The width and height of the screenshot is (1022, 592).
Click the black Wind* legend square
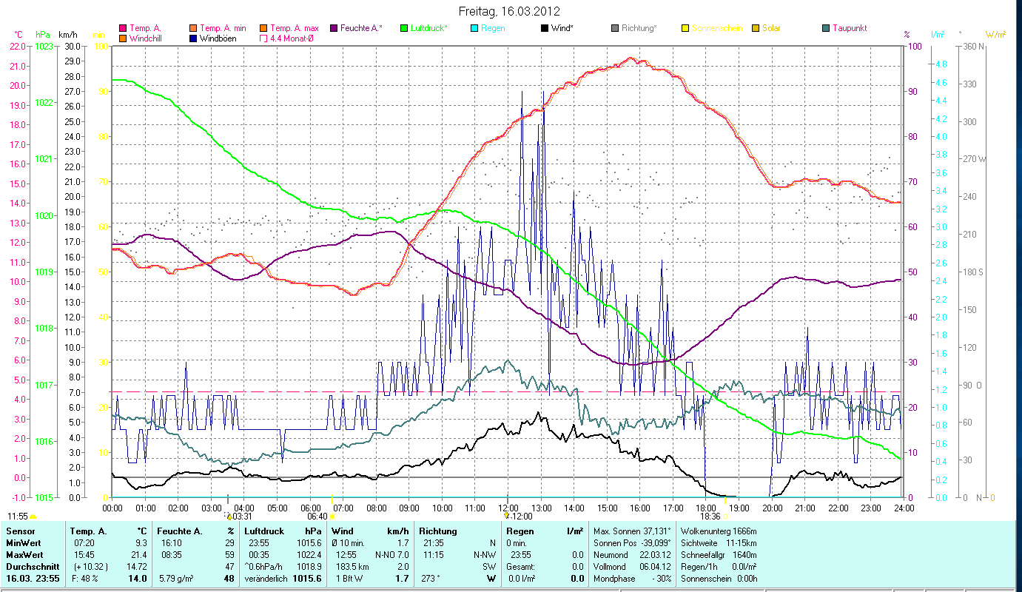coord(545,28)
